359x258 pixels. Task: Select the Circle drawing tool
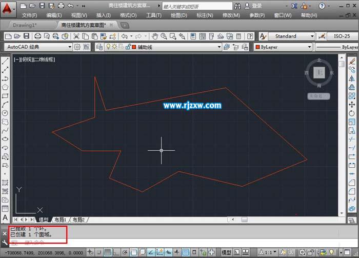click(5, 113)
